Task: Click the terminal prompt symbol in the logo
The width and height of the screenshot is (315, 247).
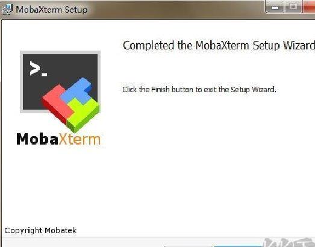Action: 39,69
